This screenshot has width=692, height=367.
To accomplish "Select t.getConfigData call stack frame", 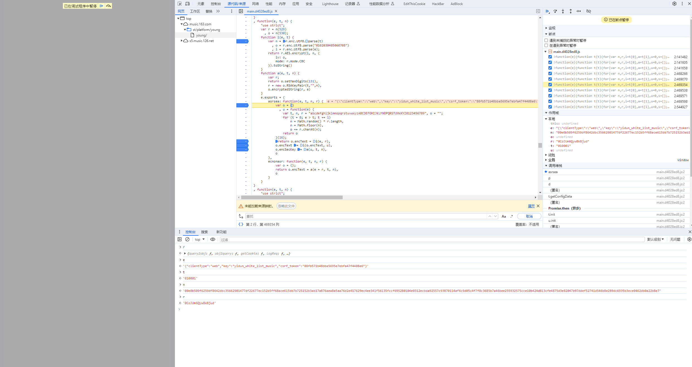I will (x=616, y=196).
